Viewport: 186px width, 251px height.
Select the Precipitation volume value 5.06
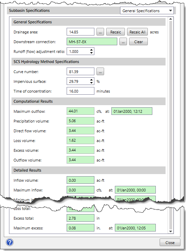tap(81, 121)
